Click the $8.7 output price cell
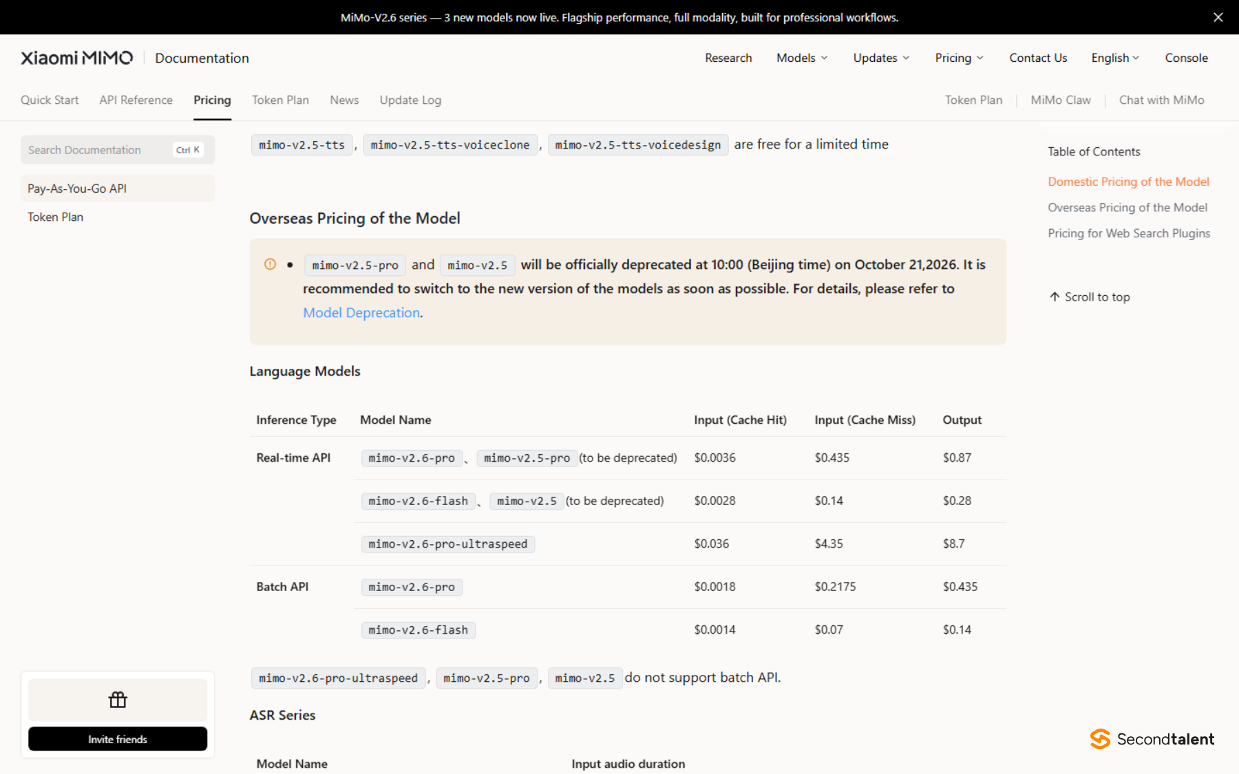The height and width of the screenshot is (774, 1239). pyautogui.click(x=953, y=544)
